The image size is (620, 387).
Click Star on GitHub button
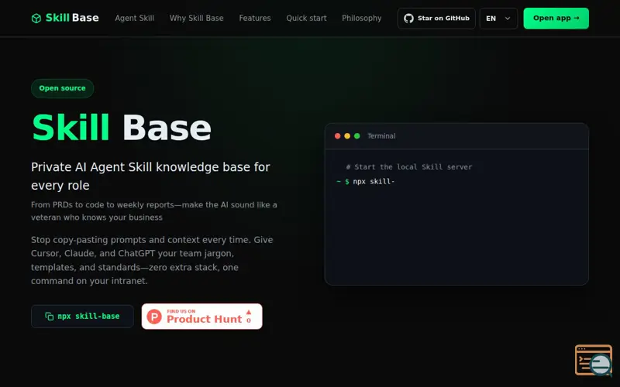436,18
